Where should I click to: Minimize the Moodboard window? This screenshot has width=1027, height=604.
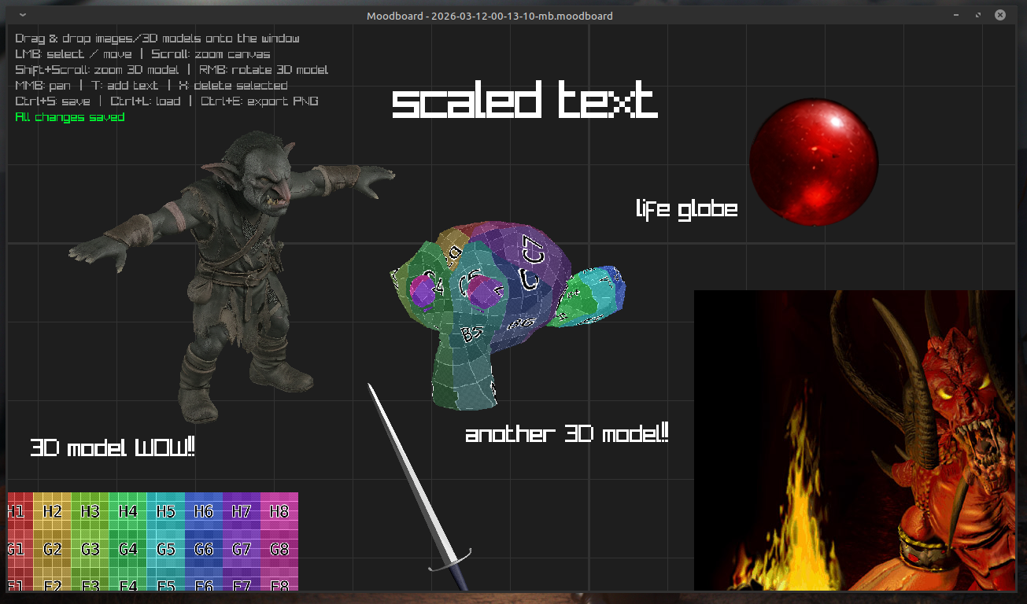pyautogui.click(x=956, y=16)
